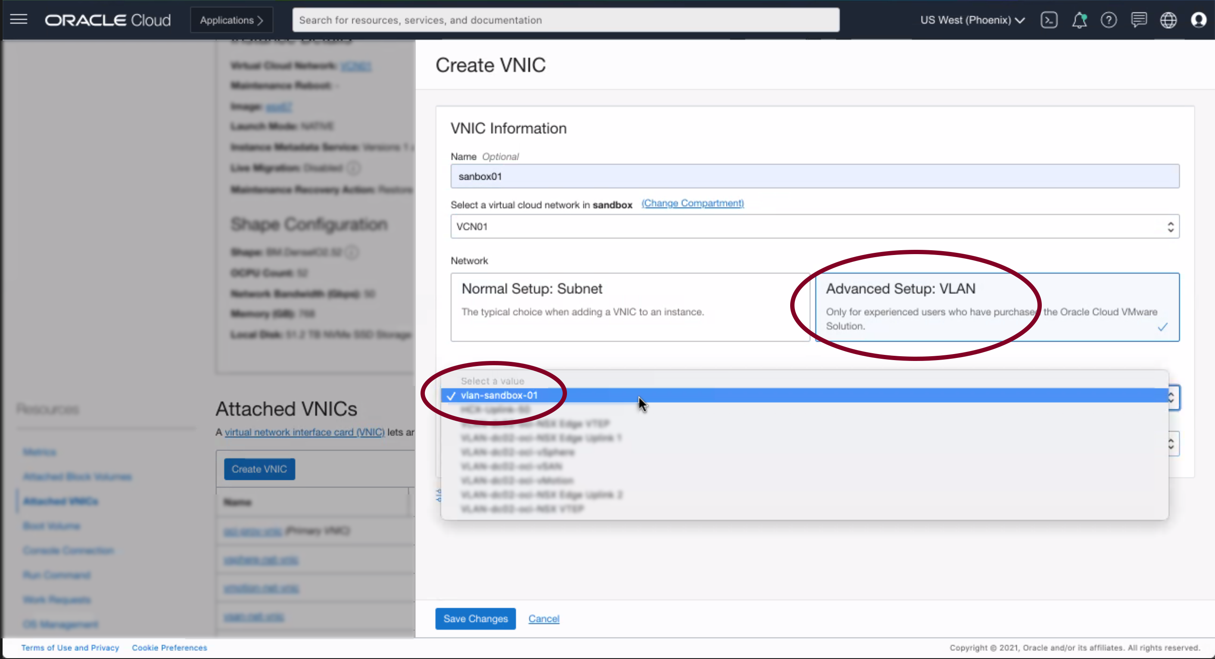Click the Change Compartment link
This screenshot has height=659, width=1215.
(692, 203)
